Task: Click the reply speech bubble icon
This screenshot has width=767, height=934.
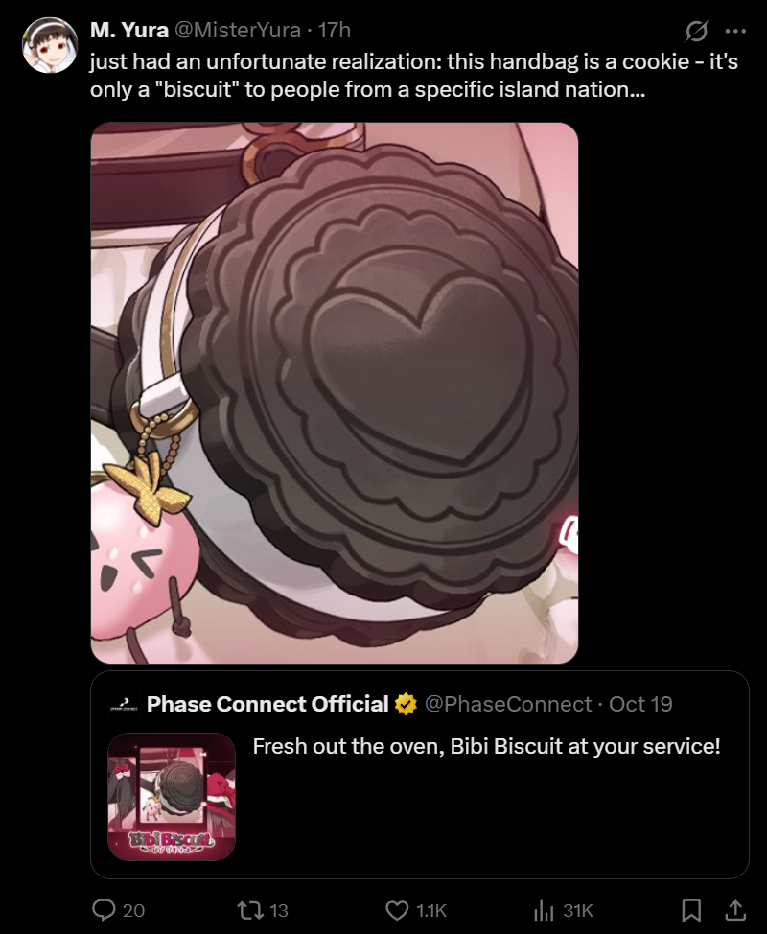Action: pyautogui.click(x=104, y=910)
